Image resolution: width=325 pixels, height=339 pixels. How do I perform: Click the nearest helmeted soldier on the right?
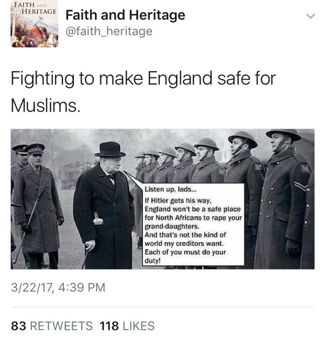[284, 199]
